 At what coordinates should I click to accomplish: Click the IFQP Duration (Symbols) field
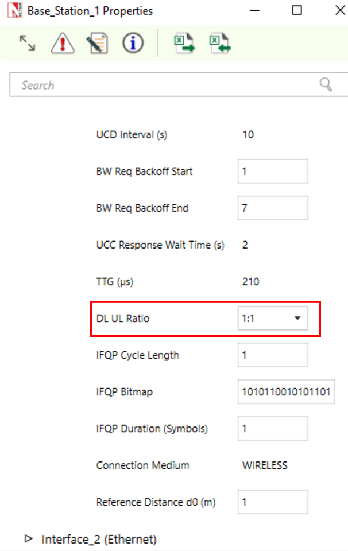pos(273,429)
